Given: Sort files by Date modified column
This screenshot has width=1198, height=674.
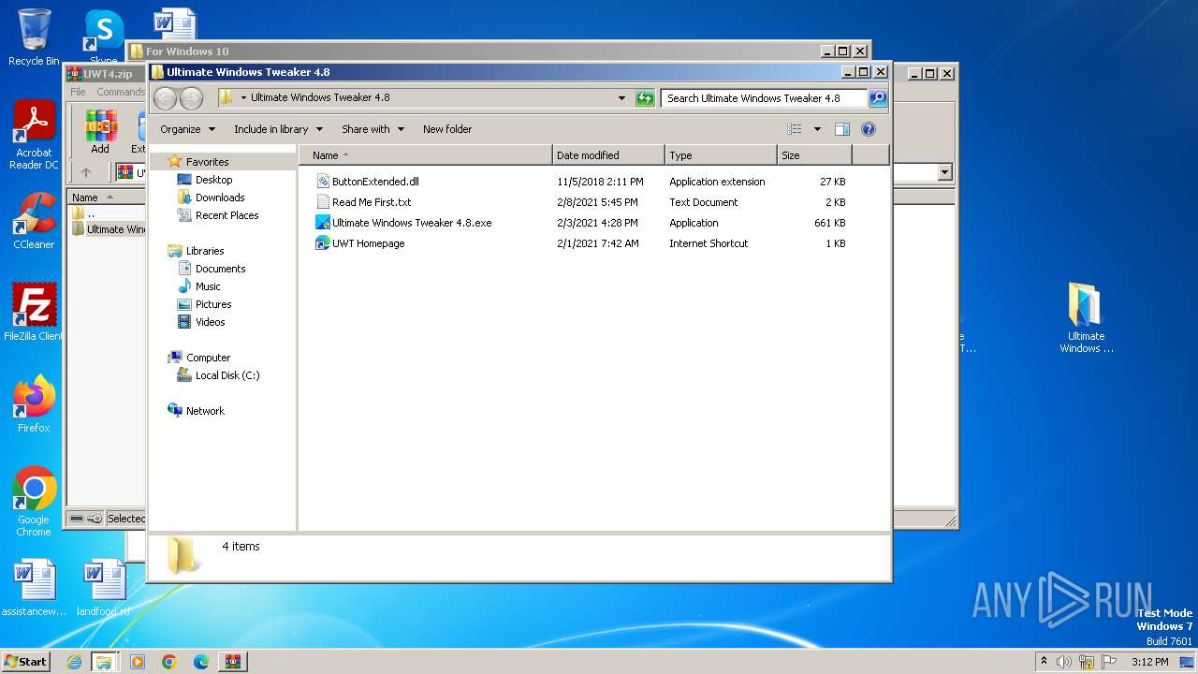Looking at the screenshot, I should [608, 155].
